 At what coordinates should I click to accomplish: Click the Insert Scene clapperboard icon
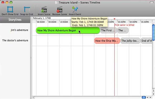[44, 9]
